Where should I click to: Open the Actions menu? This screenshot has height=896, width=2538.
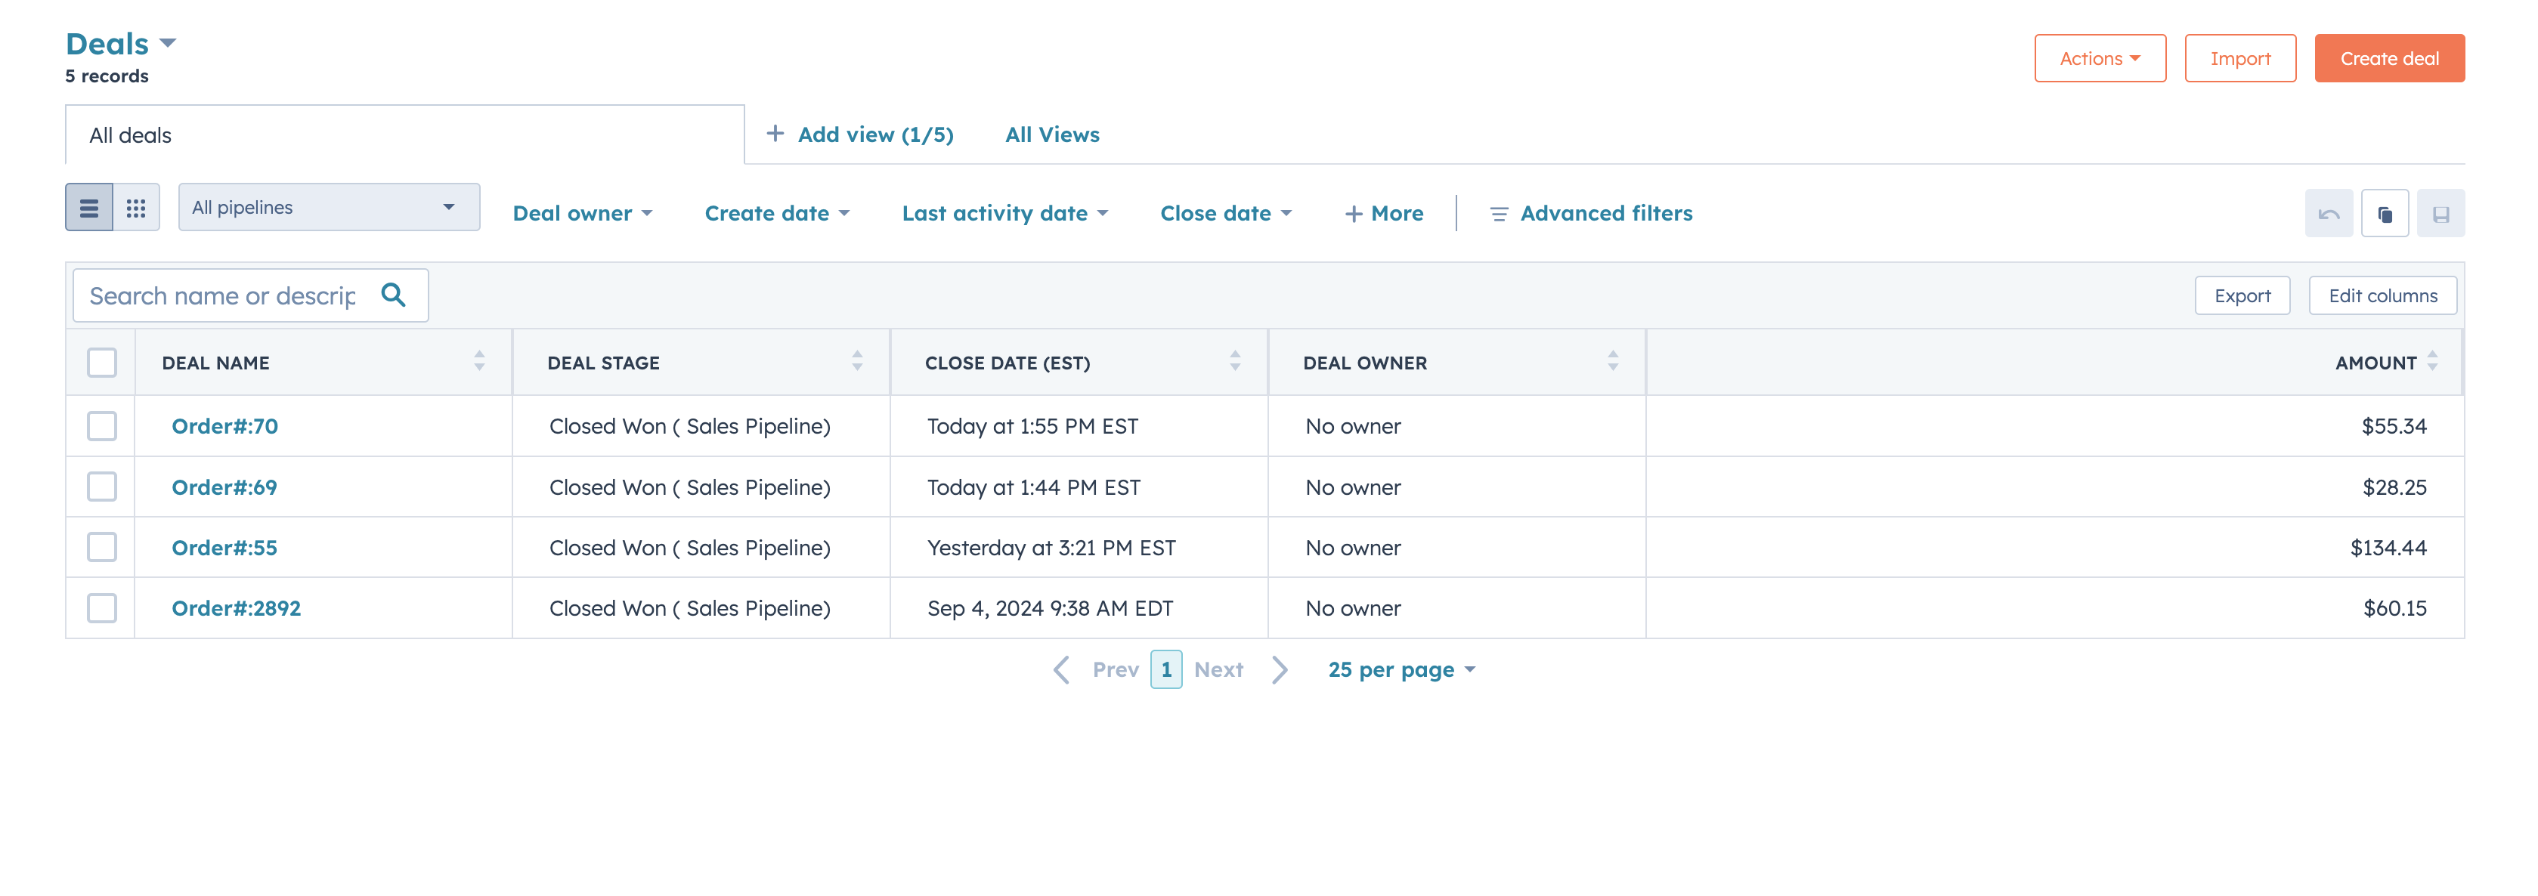pyautogui.click(x=2097, y=58)
